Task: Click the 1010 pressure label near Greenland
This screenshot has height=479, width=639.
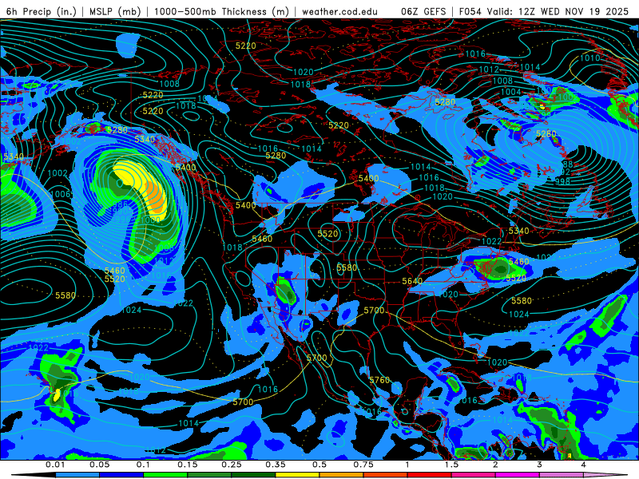Action: click(x=589, y=57)
